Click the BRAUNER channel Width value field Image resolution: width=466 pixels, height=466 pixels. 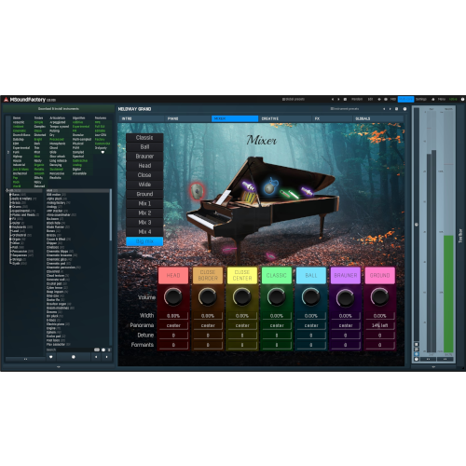coord(346,316)
